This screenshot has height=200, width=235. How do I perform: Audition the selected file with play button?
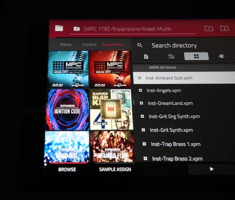pyautogui.click(x=211, y=169)
